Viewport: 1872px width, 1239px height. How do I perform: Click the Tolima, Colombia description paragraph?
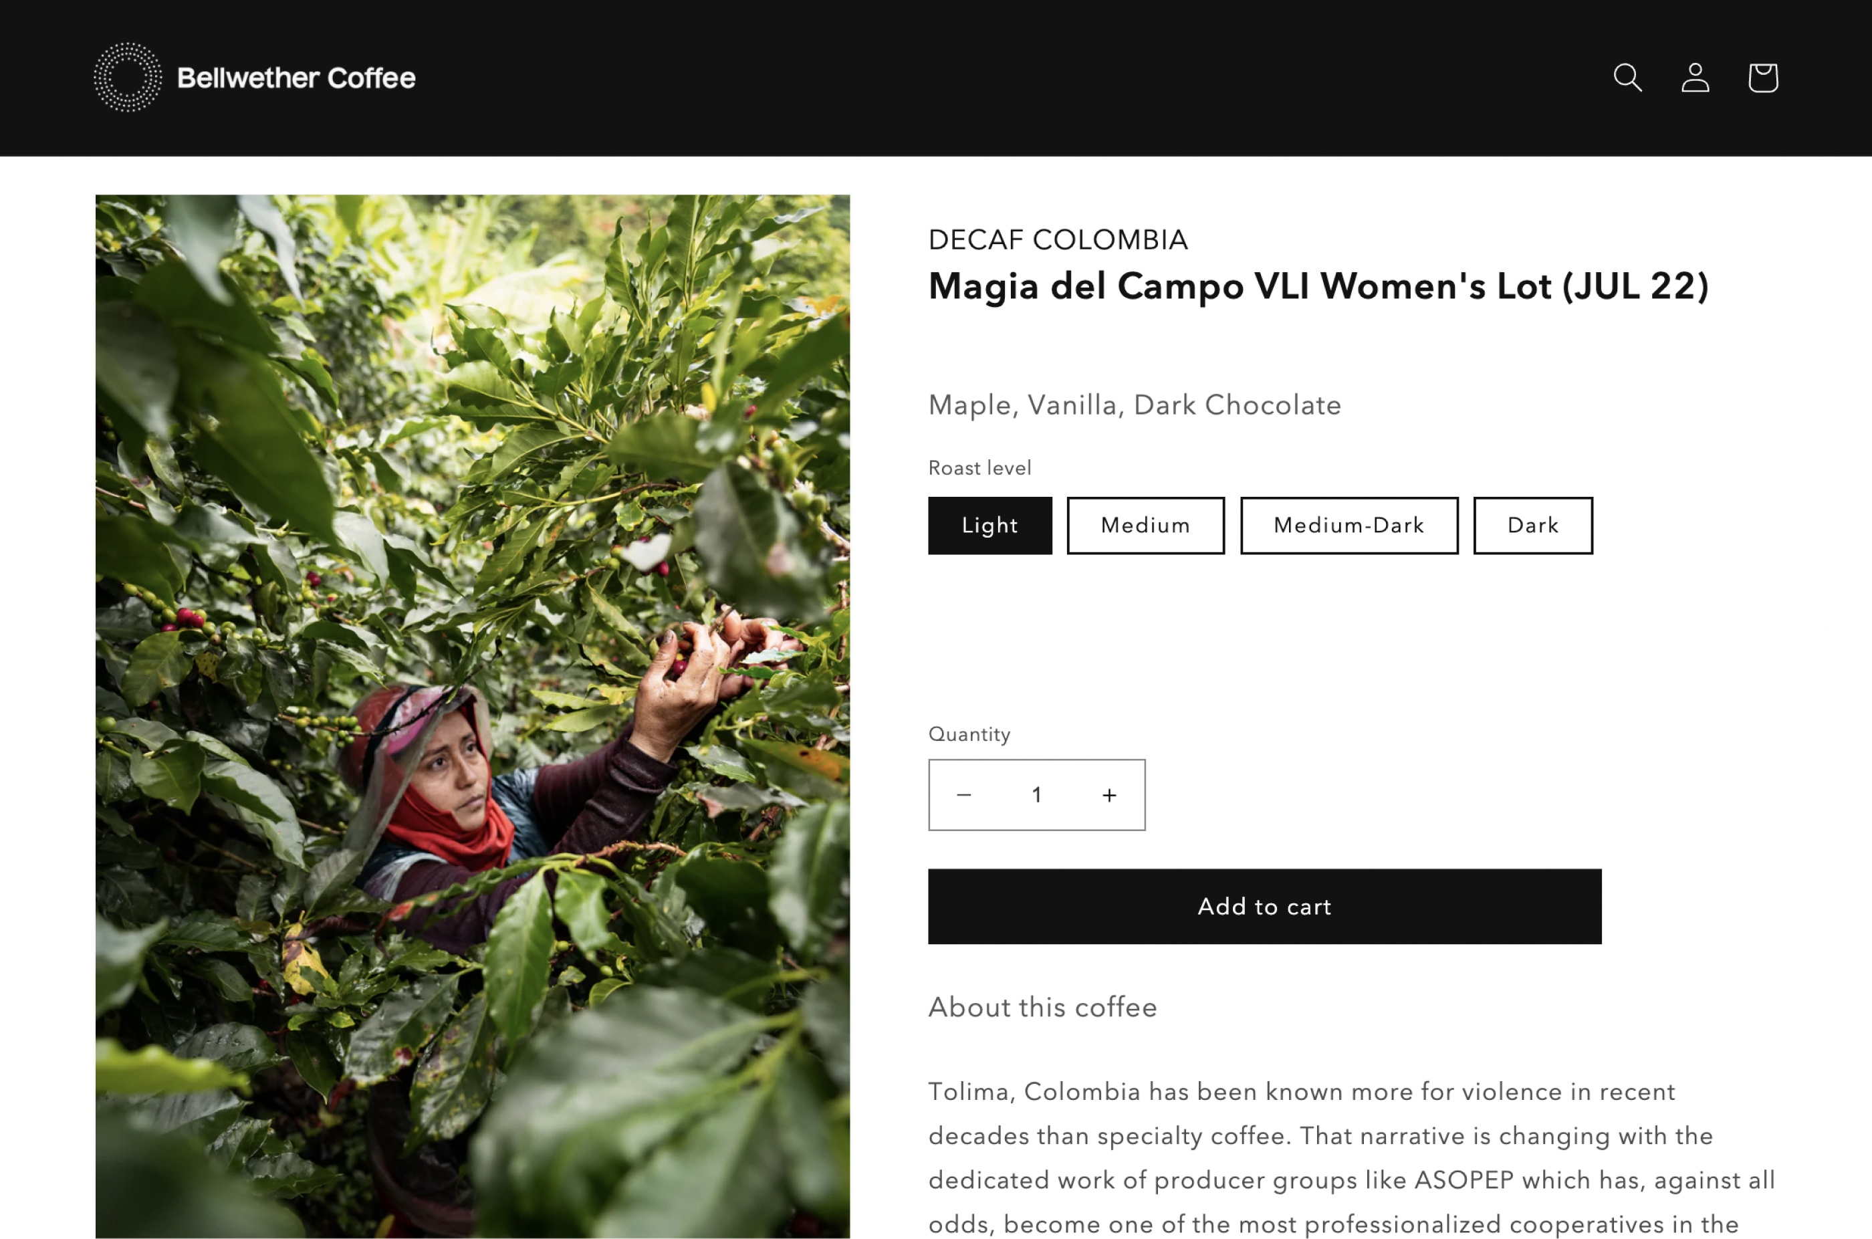coord(1351,1157)
